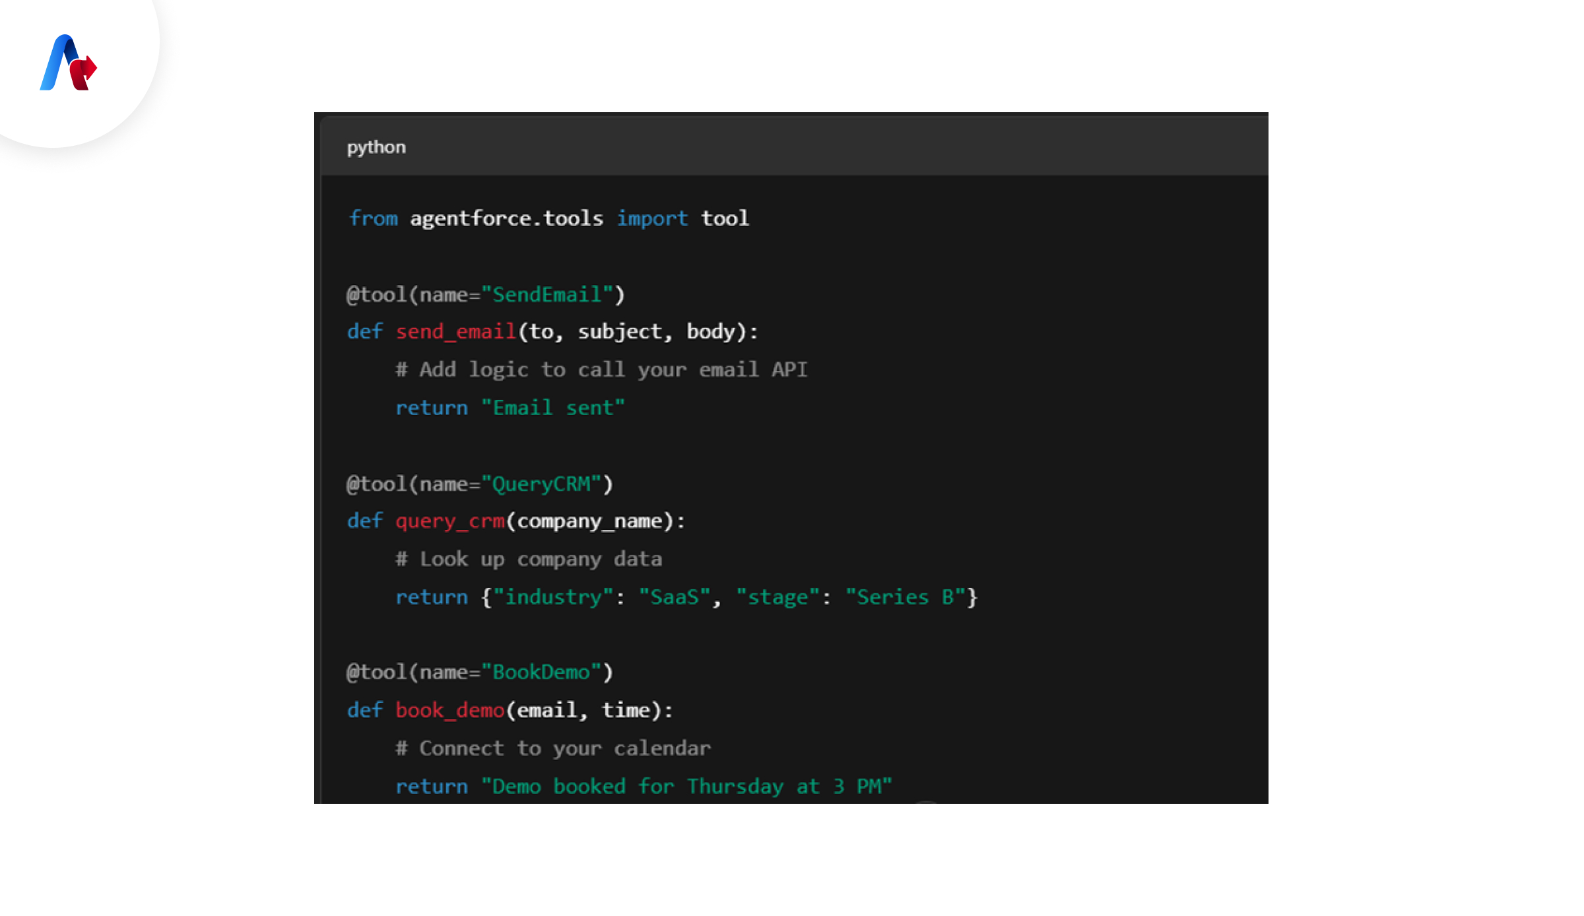Viewport: 1584px width, 916px height.
Task: Click the "python" language label
Action: pyautogui.click(x=376, y=147)
